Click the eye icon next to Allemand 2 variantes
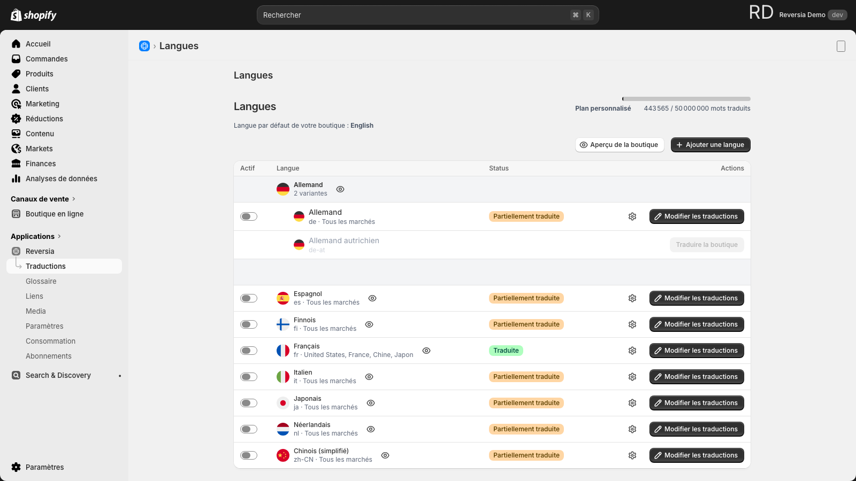Viewport: 856px width, 481px height. coord(340,189)
